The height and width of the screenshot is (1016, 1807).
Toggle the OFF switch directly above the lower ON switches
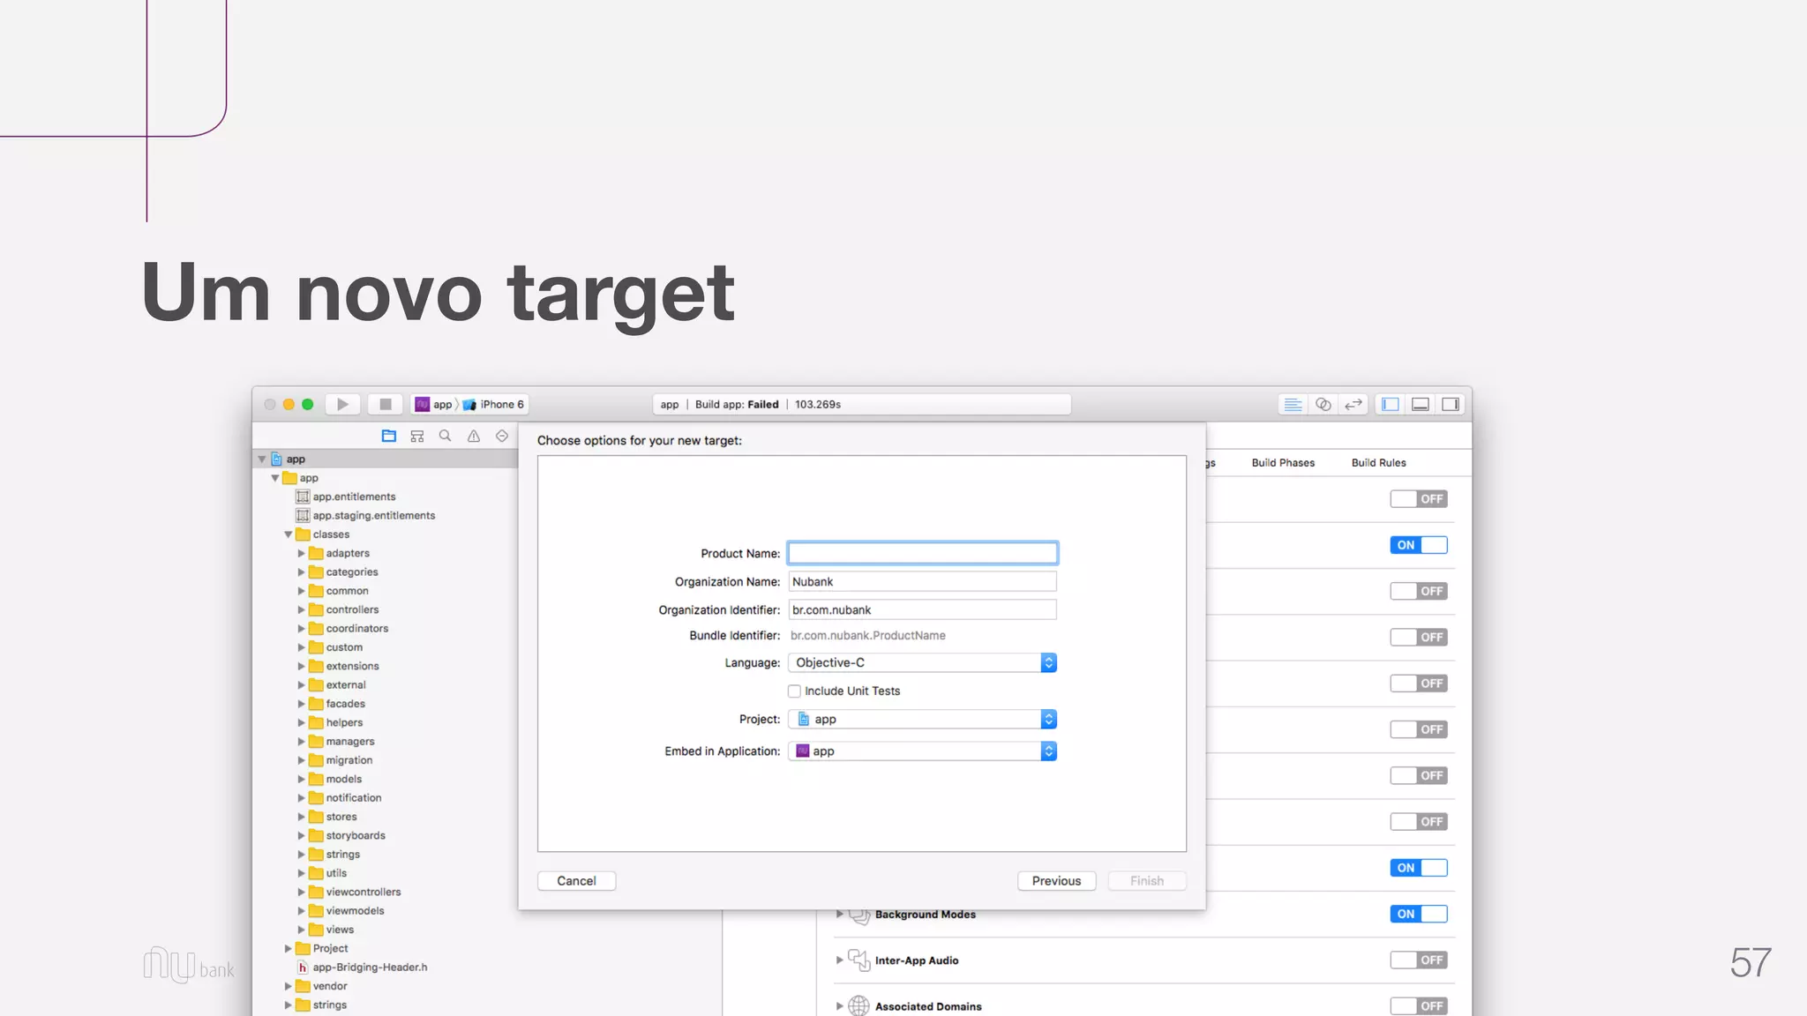pyautogui.click(x=1419, y=822)
